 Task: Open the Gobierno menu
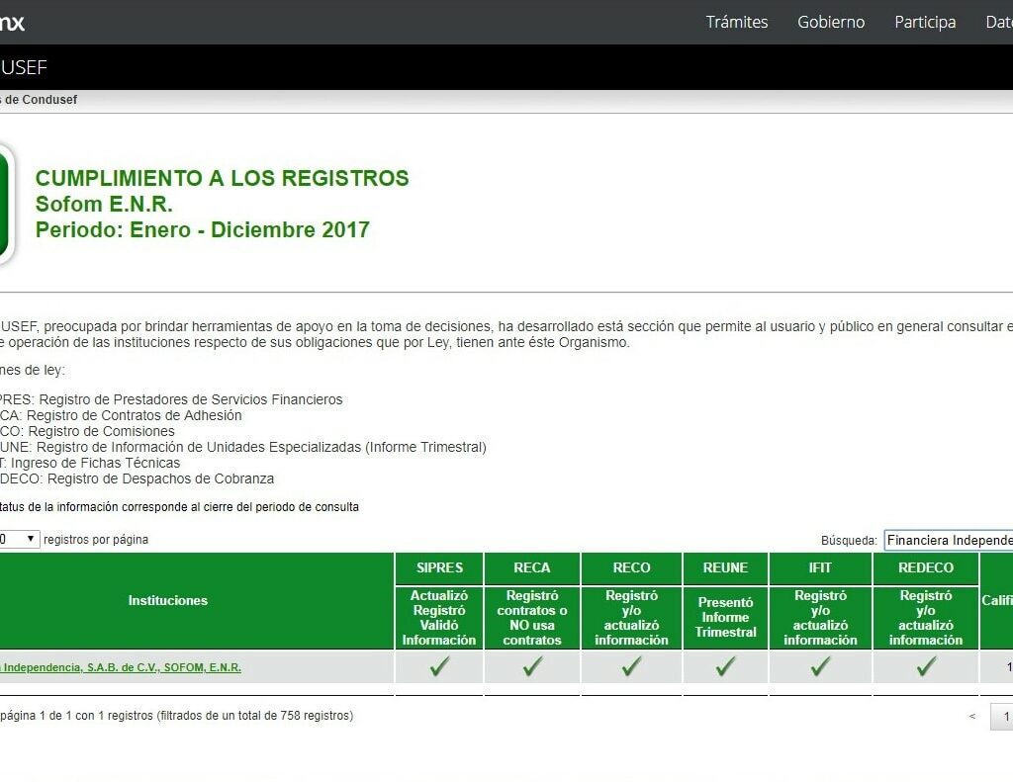[831, 22]
